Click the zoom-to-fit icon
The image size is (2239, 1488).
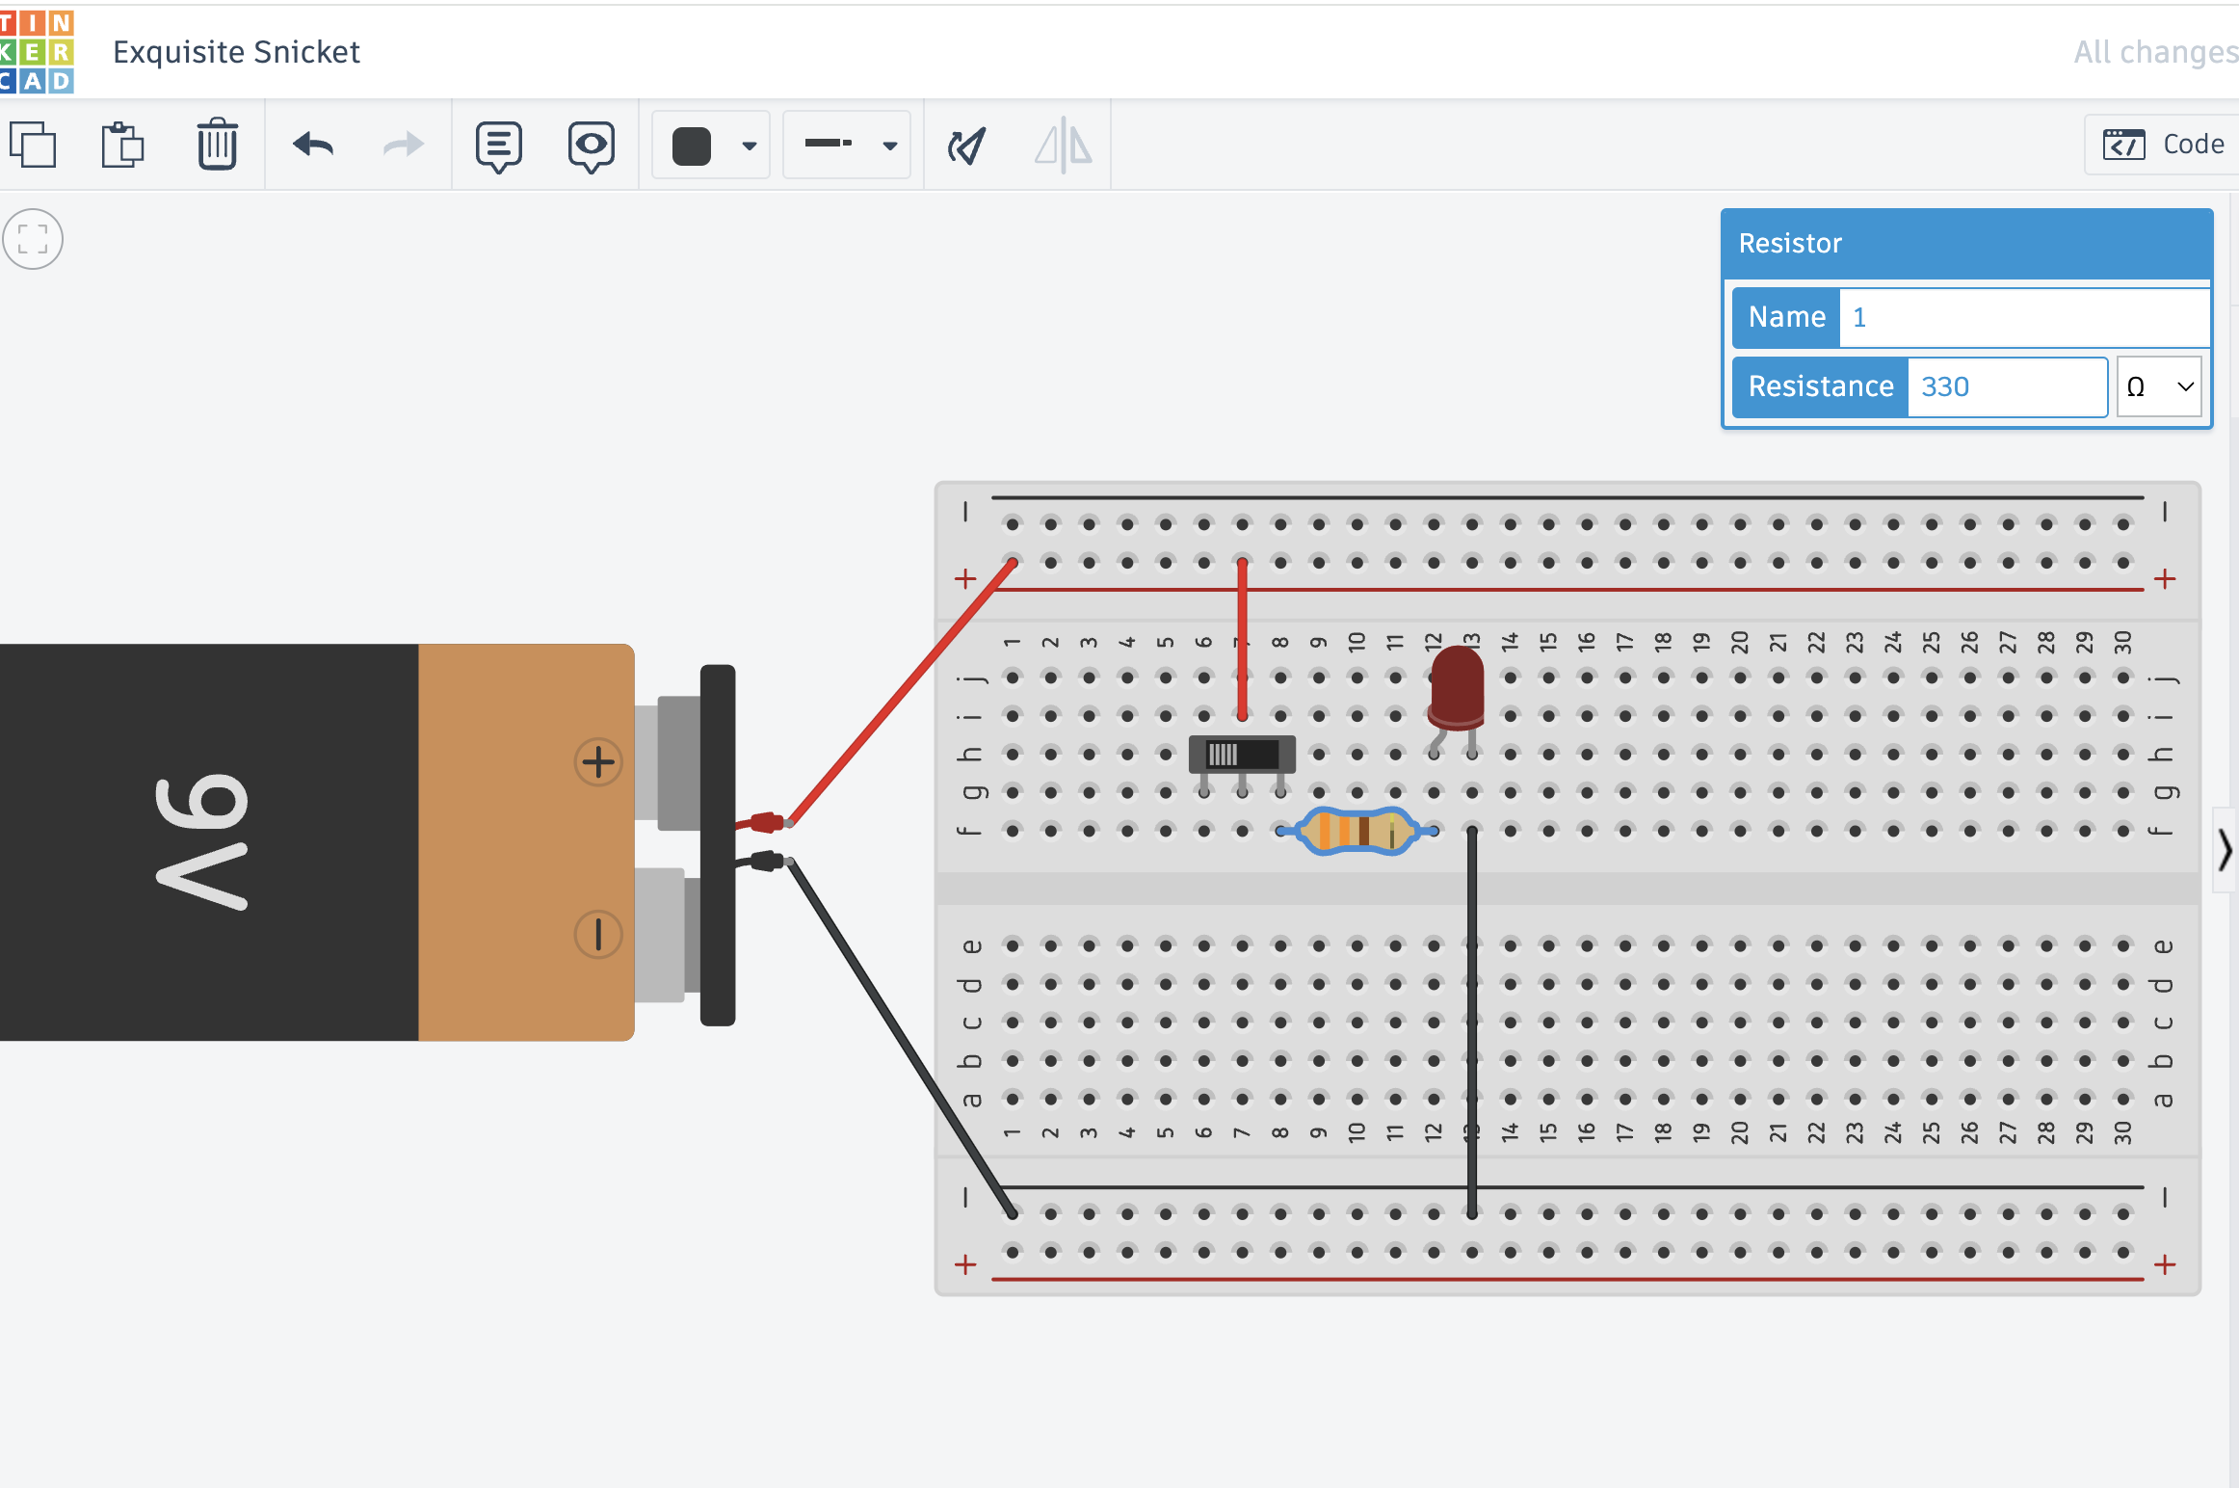click(x=33, y=239)
